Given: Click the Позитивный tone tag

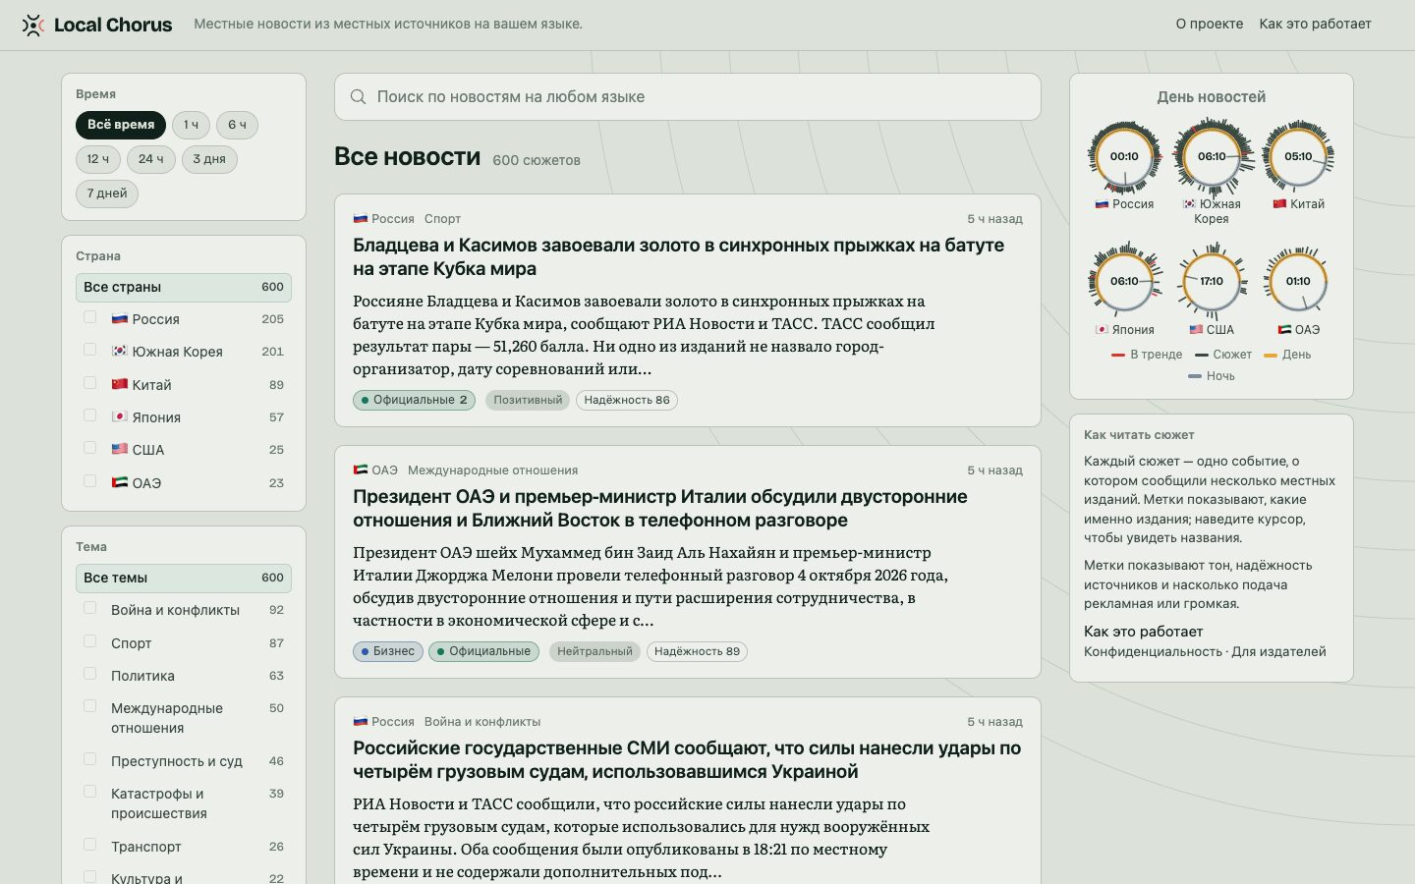Looking at the screenshot, I should coord(528,400).
